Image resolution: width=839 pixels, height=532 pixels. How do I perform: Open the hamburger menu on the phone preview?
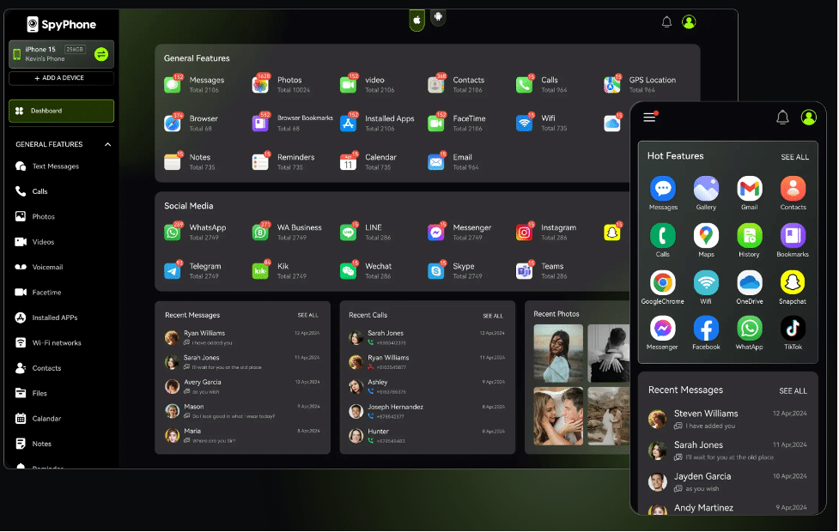(x=649, y=117)
